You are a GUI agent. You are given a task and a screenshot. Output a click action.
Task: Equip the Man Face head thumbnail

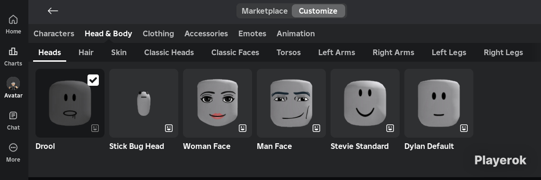(x=292, y=103)
